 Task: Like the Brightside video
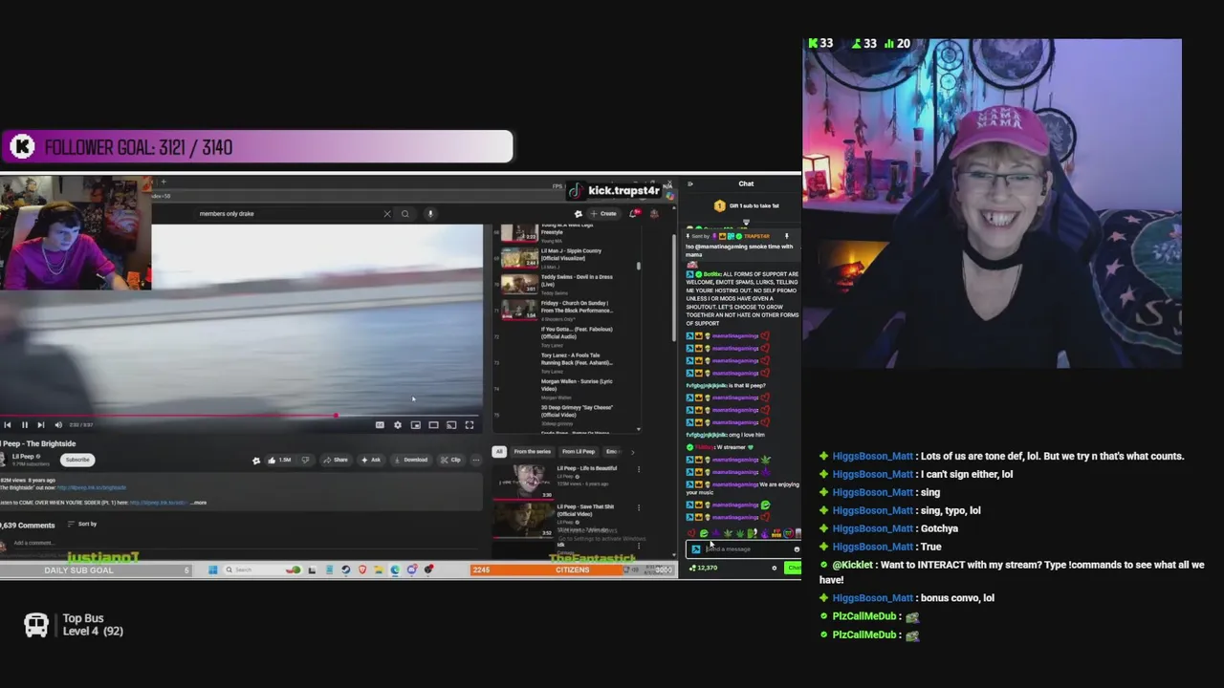click(x=278, y=460)
